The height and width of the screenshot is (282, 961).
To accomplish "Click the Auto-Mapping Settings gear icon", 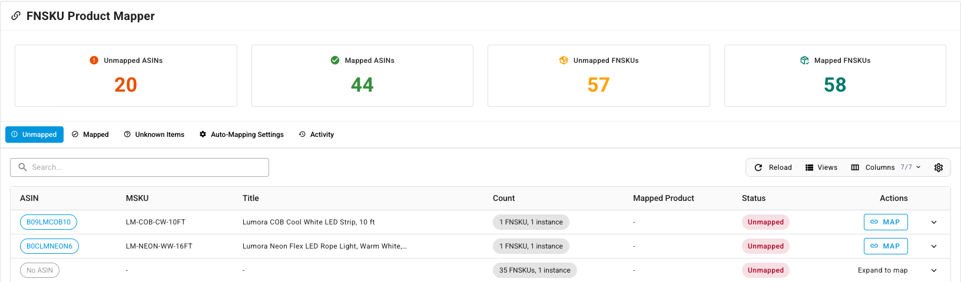I will tap(203, 135).
